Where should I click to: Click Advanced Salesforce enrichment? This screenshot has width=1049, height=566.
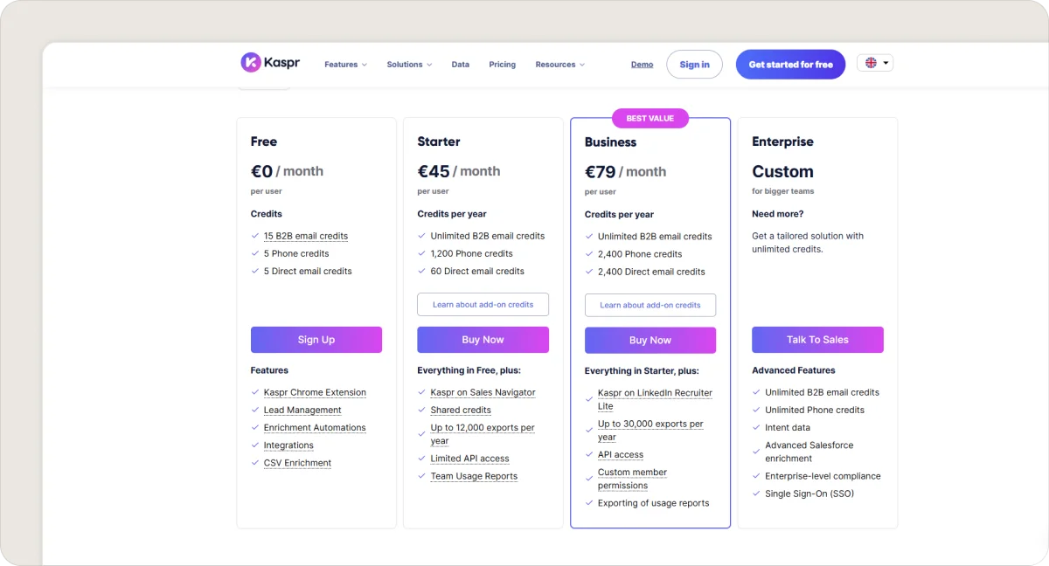[809, 452]
